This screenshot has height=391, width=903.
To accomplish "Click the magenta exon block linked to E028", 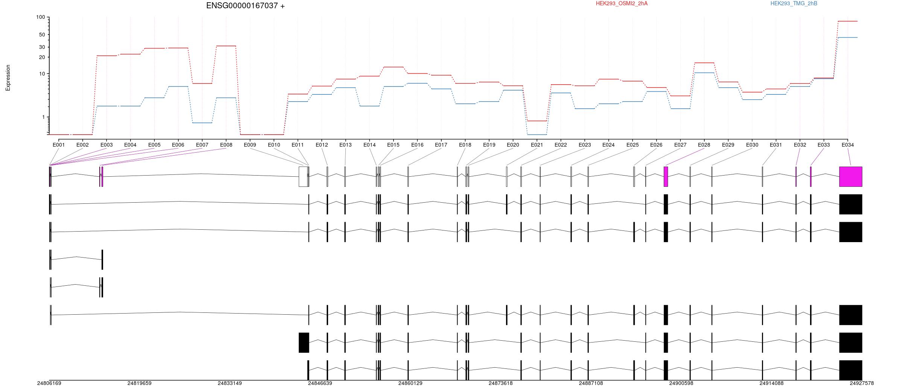I will (x=666, y=177).
